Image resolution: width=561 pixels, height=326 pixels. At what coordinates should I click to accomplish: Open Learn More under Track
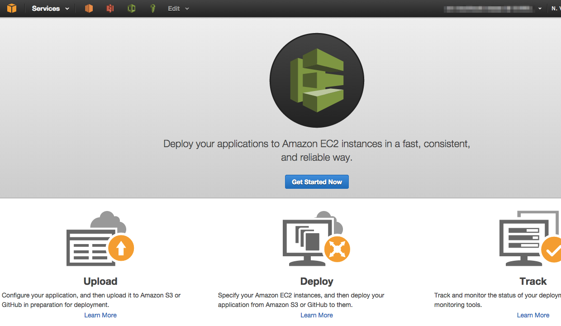tap(533, 315)
